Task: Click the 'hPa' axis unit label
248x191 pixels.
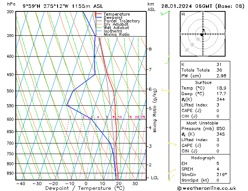Action: (11, 4)
